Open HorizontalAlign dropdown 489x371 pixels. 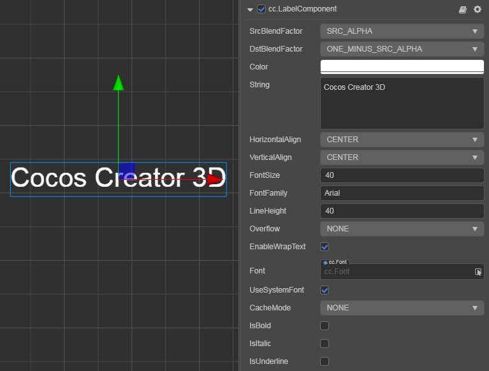[402, 140]
